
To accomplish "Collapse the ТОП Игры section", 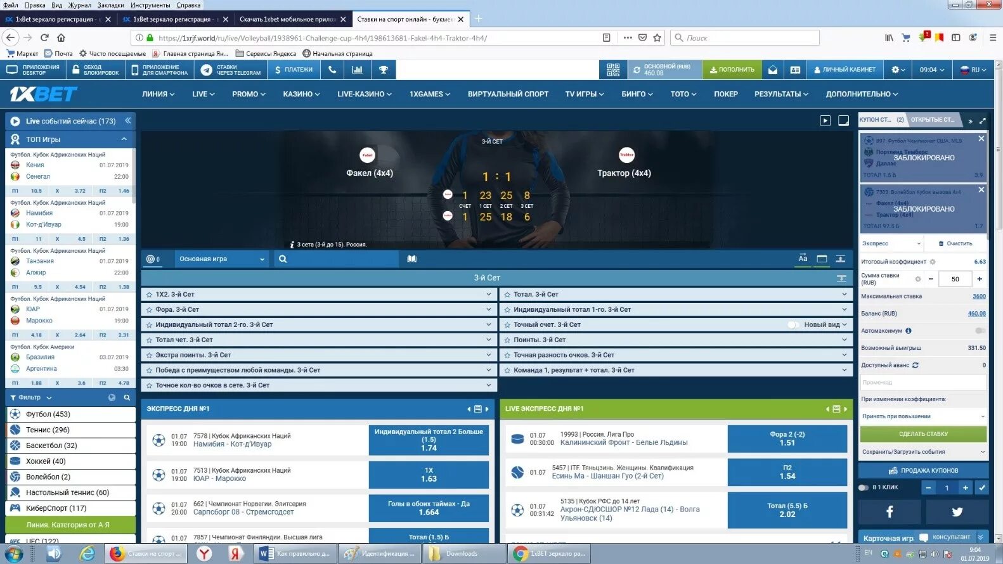I will 124,139.
